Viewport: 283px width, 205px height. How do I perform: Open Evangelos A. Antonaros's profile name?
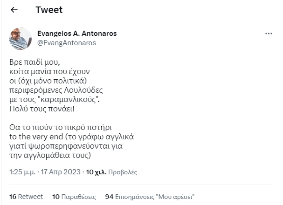point(77,33)
